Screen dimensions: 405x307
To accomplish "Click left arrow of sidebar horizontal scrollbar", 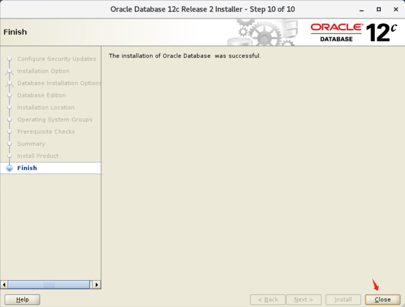I will coord(4,285).
